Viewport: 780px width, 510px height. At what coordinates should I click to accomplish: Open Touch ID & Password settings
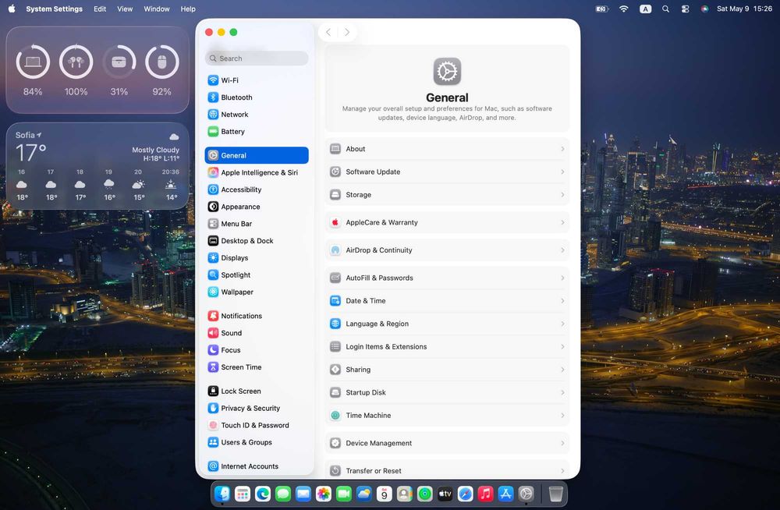pyautogui.click(x=256, y=426)
